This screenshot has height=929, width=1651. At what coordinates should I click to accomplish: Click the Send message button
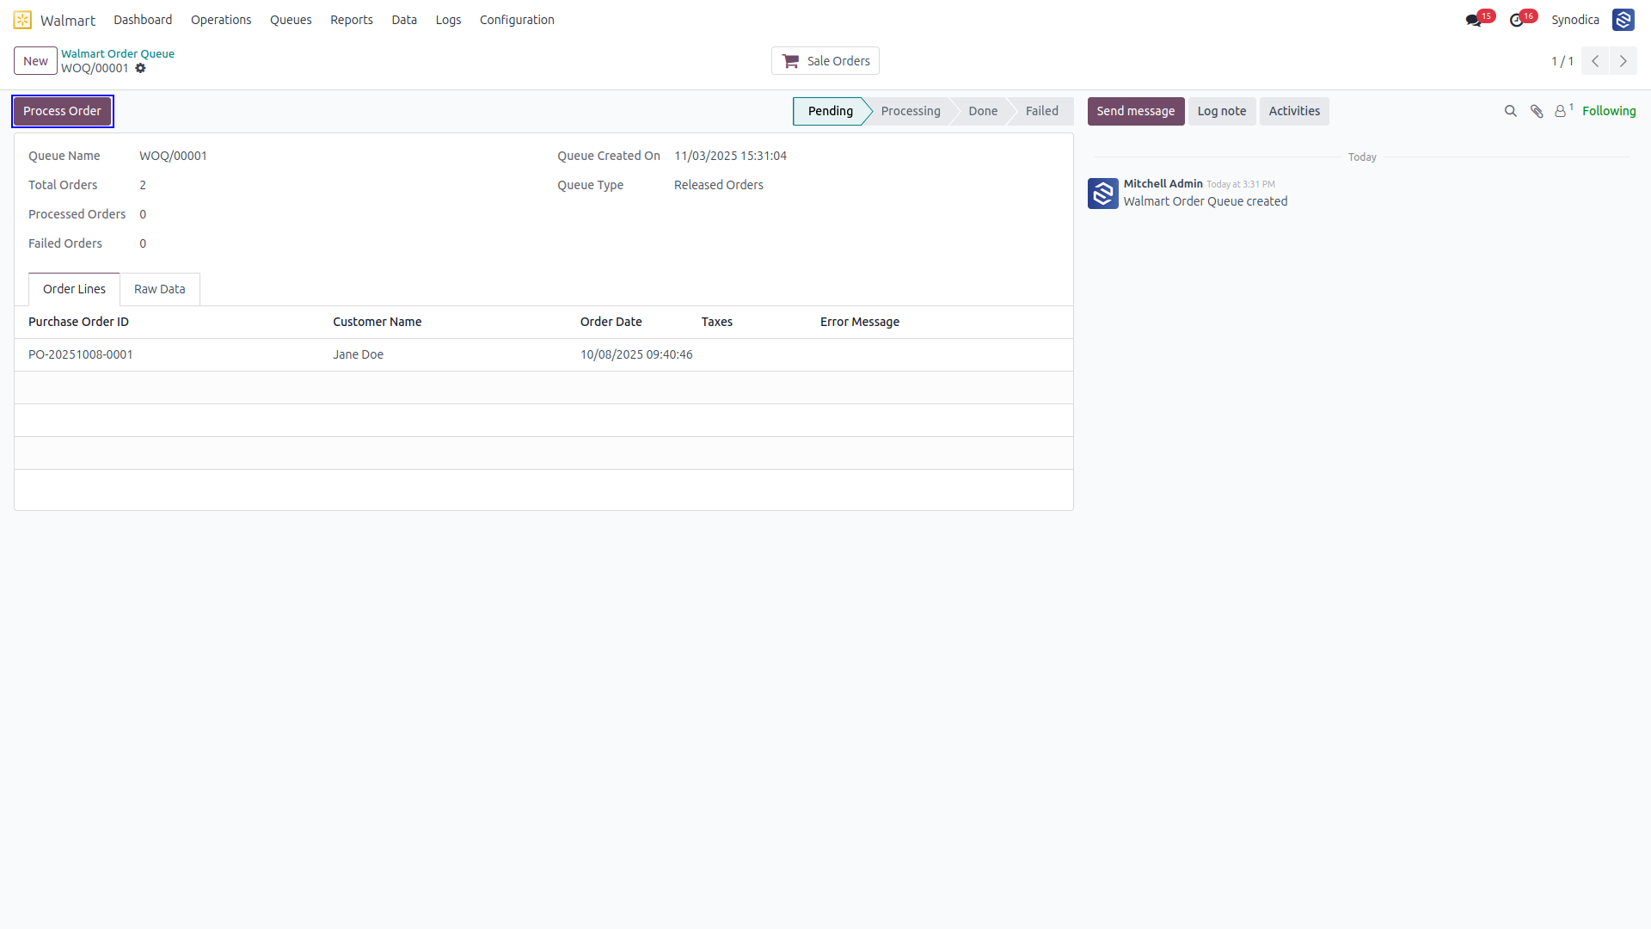[1136, 111]
